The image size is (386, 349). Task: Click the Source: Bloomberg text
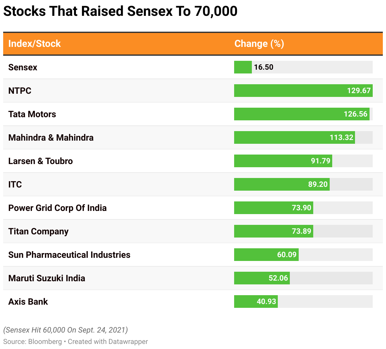click(33, 342)
